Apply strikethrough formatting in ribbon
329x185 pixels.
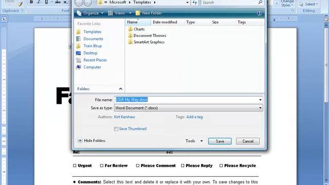tap(58, 2)
